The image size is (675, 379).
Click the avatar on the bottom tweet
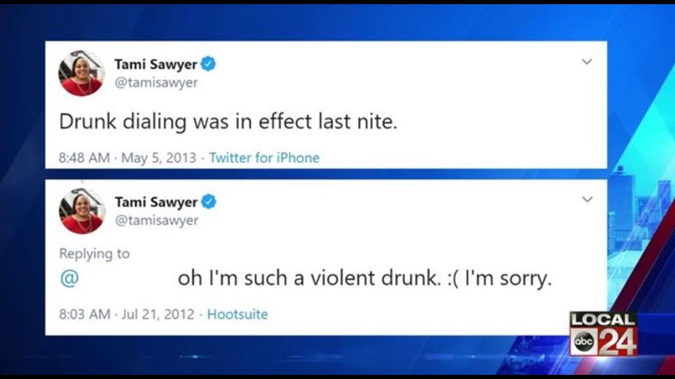coord(82,212)
